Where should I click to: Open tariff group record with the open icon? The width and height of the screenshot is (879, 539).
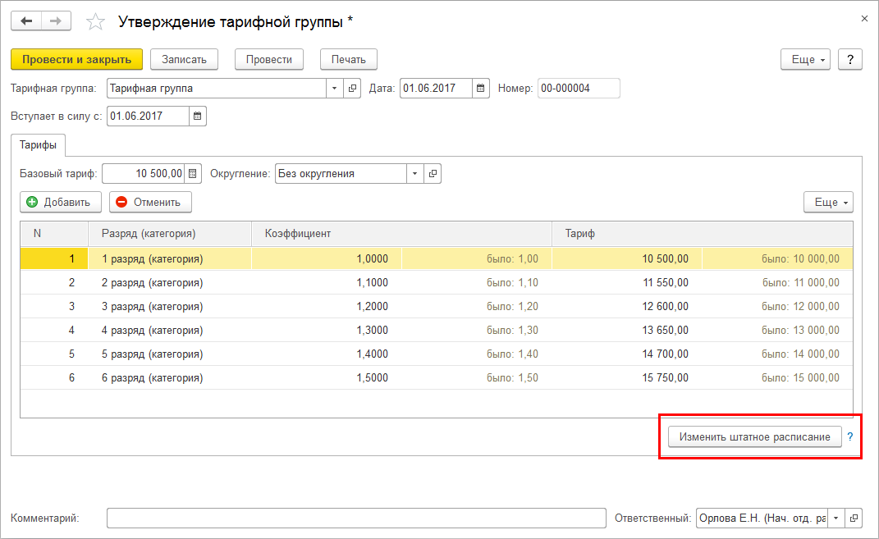[352, 88]
